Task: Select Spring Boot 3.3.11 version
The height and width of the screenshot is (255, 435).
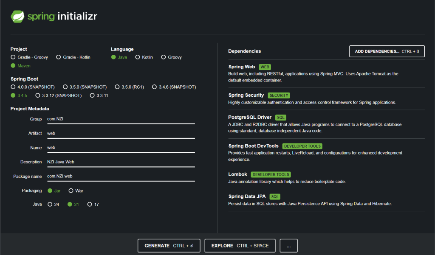Action: (x=99, y=95)
